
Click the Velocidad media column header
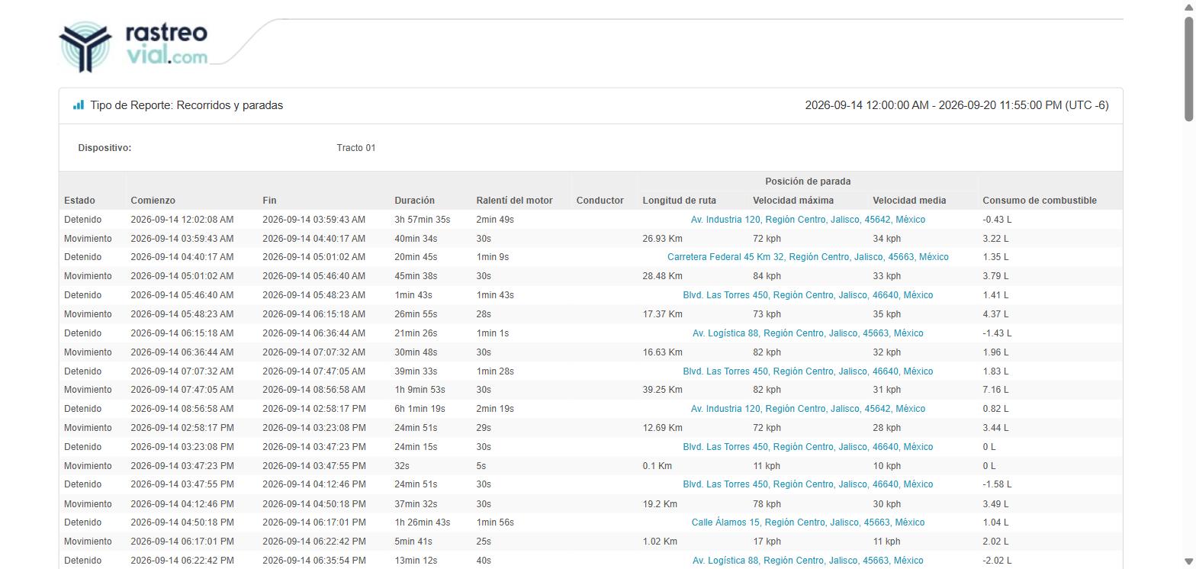coord(909,201)
